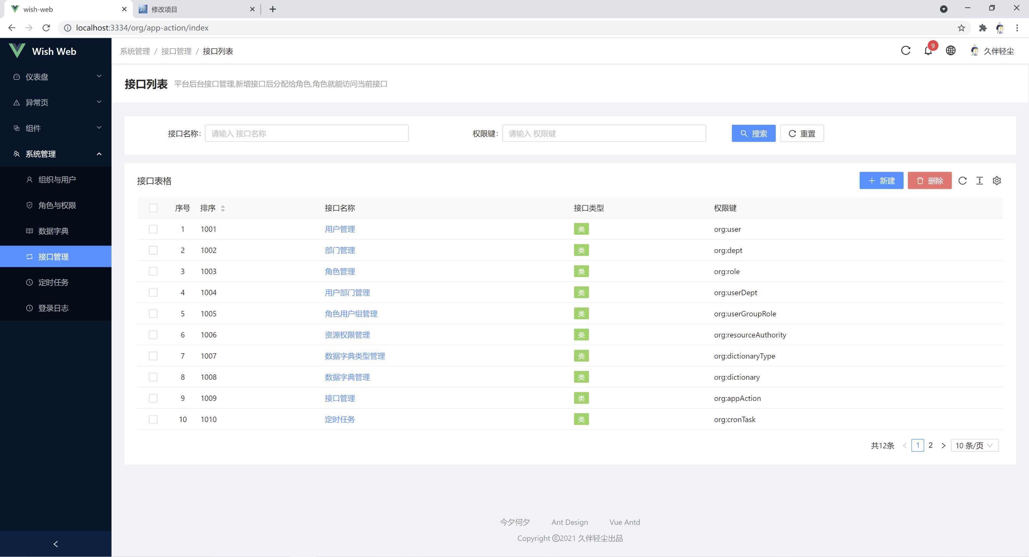Collapse the sidebar with the bottom arrow
1029x557 pixels.
coord(56,544)
